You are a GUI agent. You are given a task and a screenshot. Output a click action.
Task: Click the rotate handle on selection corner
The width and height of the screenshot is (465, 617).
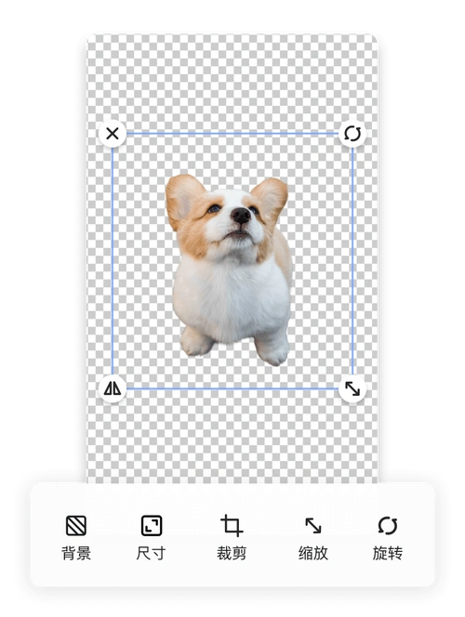(352, 134)
